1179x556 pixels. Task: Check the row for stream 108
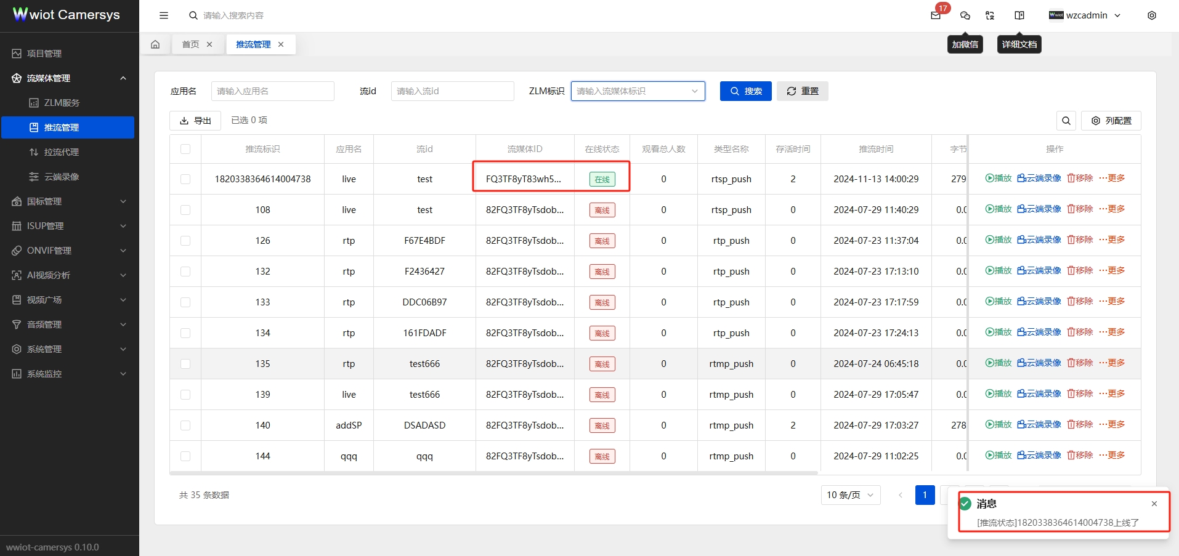tap(185, 210)
